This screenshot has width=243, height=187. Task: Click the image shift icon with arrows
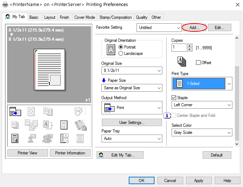(x=31, y=112)
